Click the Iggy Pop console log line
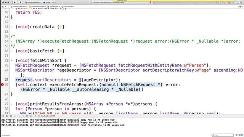The width and height of the screenshot is (244, 137). tap(58, 120)
